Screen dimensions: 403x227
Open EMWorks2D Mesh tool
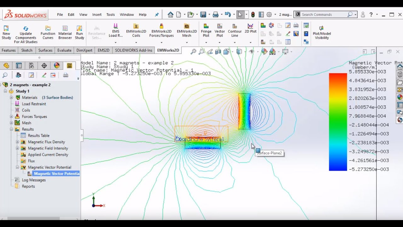pos(187,30)
